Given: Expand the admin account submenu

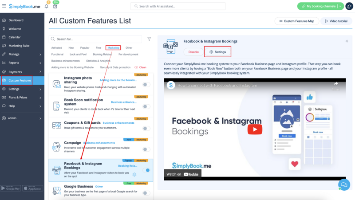Looking at the screenshot, I should coord(40,118).
